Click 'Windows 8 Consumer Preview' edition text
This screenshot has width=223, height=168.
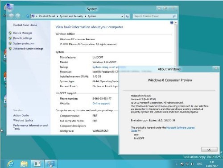pos(77,39)
